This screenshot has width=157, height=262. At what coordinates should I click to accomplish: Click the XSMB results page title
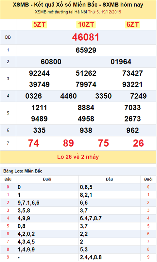78,5
